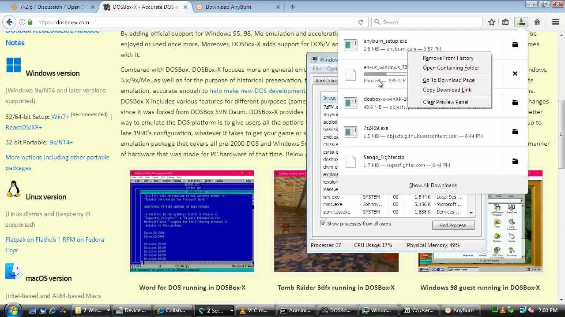The image size is (565, 317).
Task: Open Word for DOS screenshot thumbnail
Action: [192, 221]
